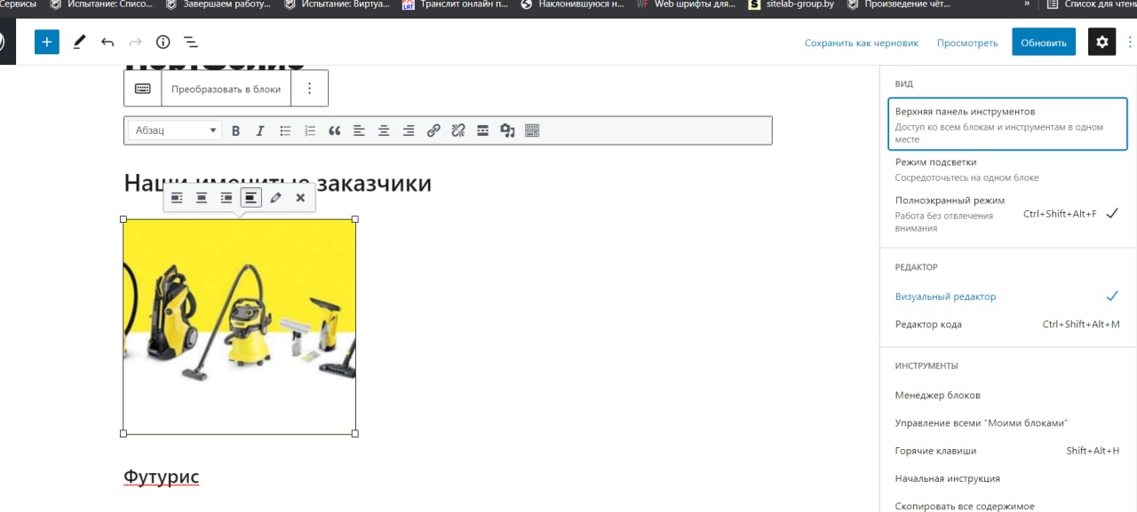Click the insert link chain icon
The width and height of the screenshot is (1137, 512).
(x=433, y=130)
